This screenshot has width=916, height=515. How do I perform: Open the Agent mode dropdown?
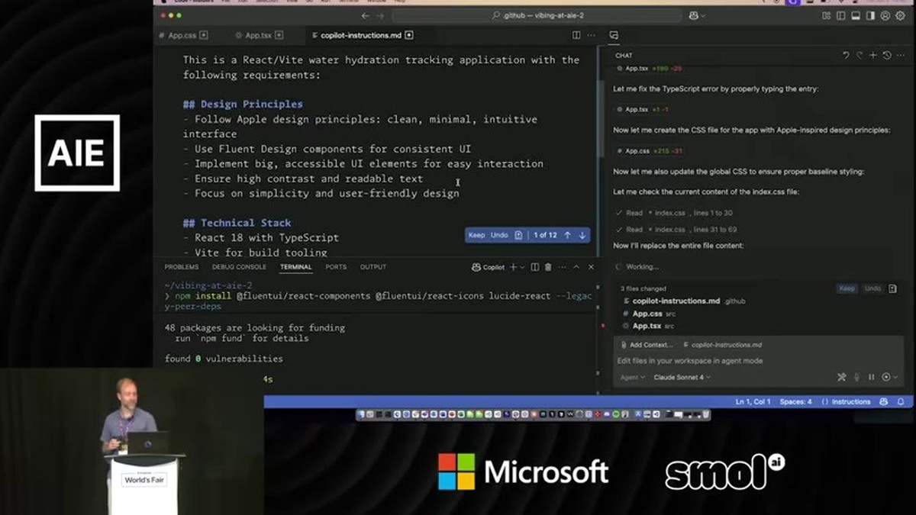(632, 377)
